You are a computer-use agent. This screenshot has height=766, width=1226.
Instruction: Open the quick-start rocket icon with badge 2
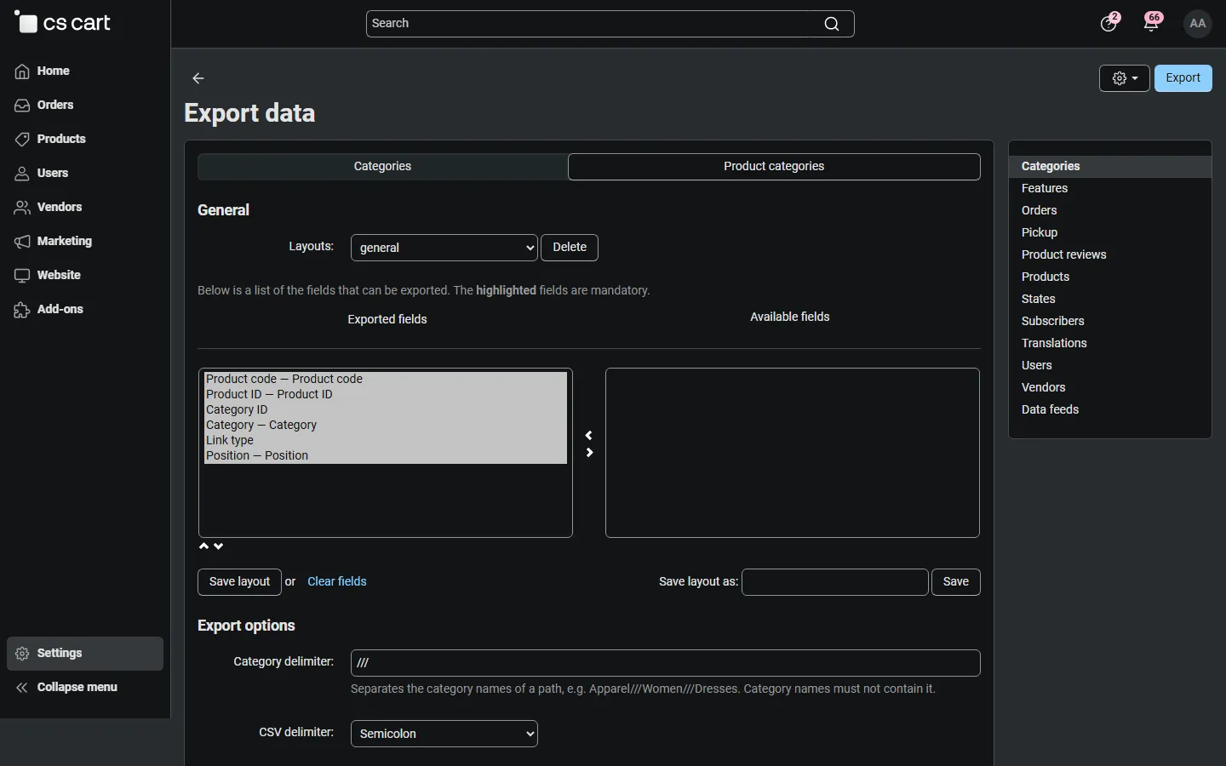point(1109,23)
